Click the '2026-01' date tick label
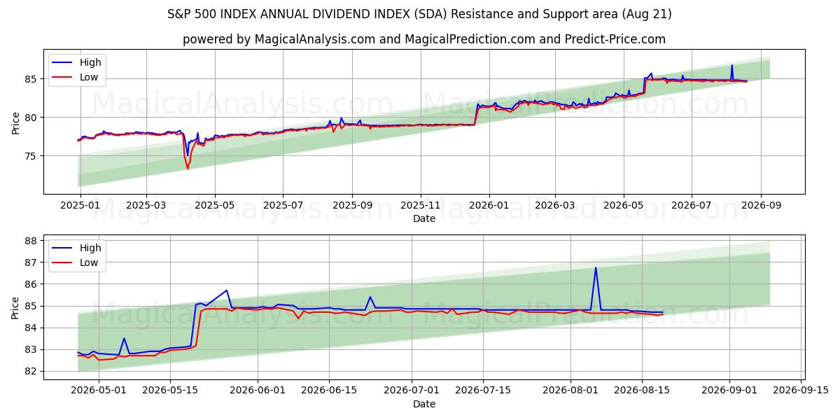This screenshot has width=840, height=420. (x=489, y=206)
